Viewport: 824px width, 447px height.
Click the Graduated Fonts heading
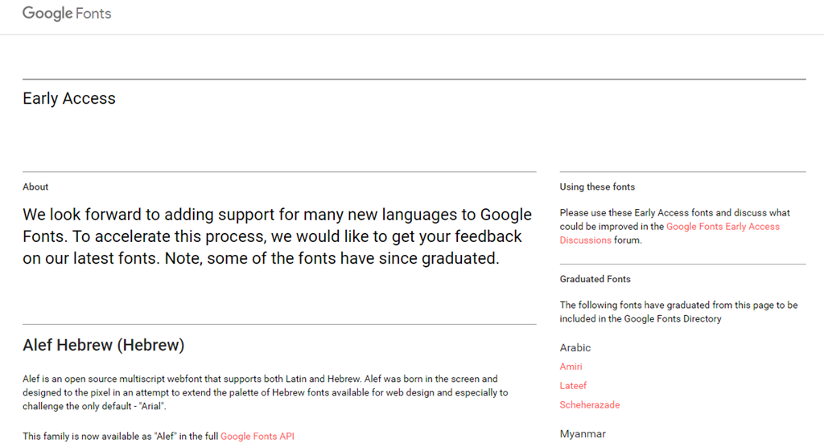[595, 279]
